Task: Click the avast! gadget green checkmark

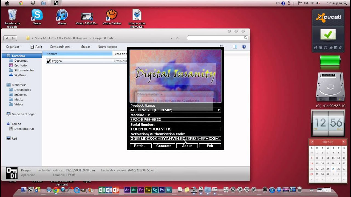Action: 328,35
